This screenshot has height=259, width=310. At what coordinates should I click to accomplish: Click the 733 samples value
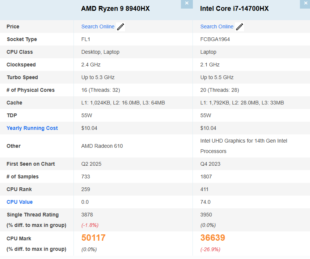point(85,177)
